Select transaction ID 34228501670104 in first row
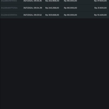Image resolution: width=109 pixels, height=109 pixels. (x=9, y=1)
